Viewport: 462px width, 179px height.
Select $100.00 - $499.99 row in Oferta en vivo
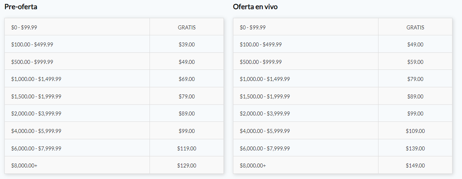pyautogui.click(x=260, y=44)
